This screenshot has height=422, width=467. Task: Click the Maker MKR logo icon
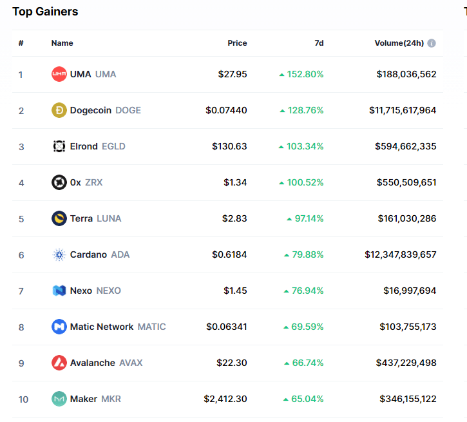[59, 399]
